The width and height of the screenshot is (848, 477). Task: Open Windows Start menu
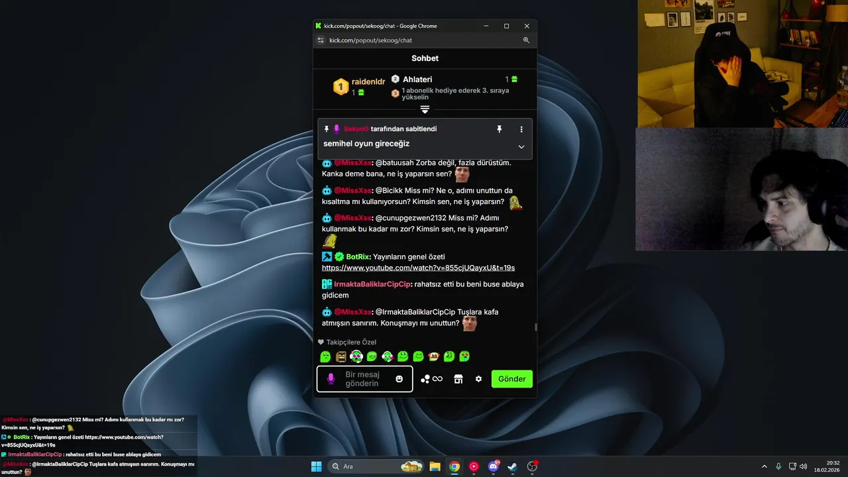(316, 466)
